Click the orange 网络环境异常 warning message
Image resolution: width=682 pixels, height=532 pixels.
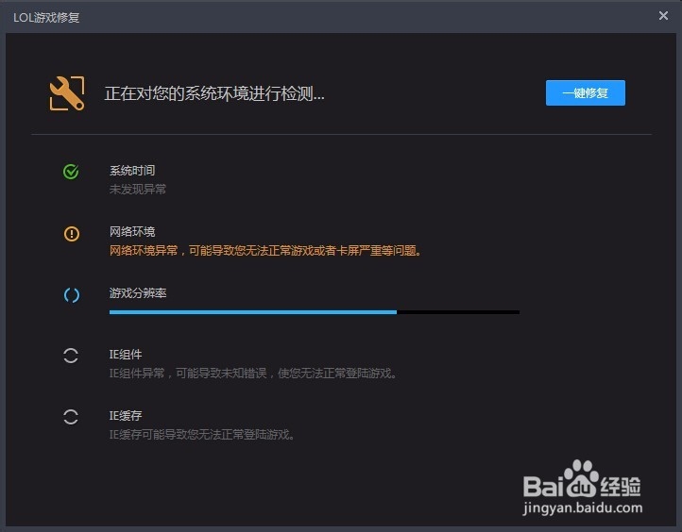pyautogui.click(x=265, y=251)
